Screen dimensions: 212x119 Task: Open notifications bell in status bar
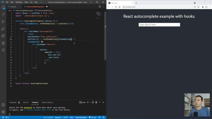tap(103, 117)
